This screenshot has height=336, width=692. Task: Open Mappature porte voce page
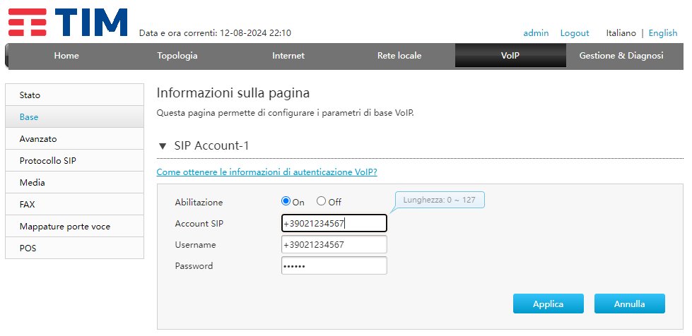(75, 226)
